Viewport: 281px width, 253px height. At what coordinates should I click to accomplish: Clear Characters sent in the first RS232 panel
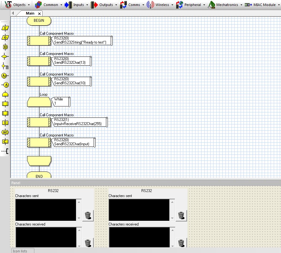tap(88, 215)
